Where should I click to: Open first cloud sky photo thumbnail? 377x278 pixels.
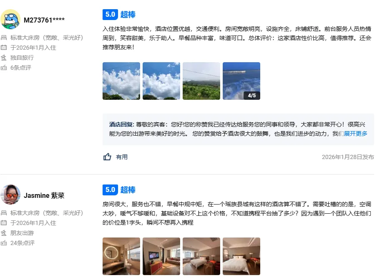(x=121, y=81)
